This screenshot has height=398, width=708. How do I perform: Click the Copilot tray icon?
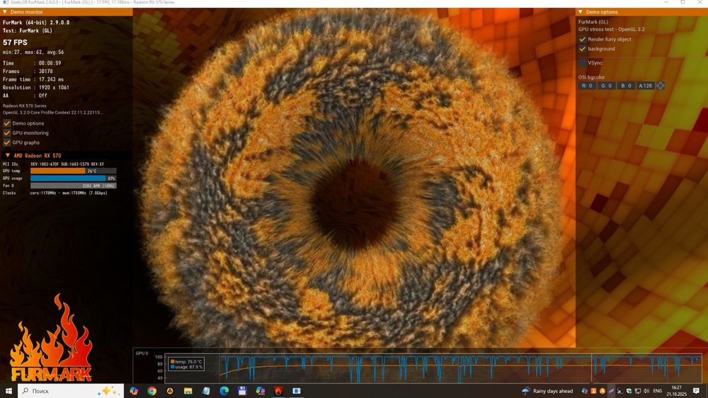pyautogui.click(x=585, y=391)
